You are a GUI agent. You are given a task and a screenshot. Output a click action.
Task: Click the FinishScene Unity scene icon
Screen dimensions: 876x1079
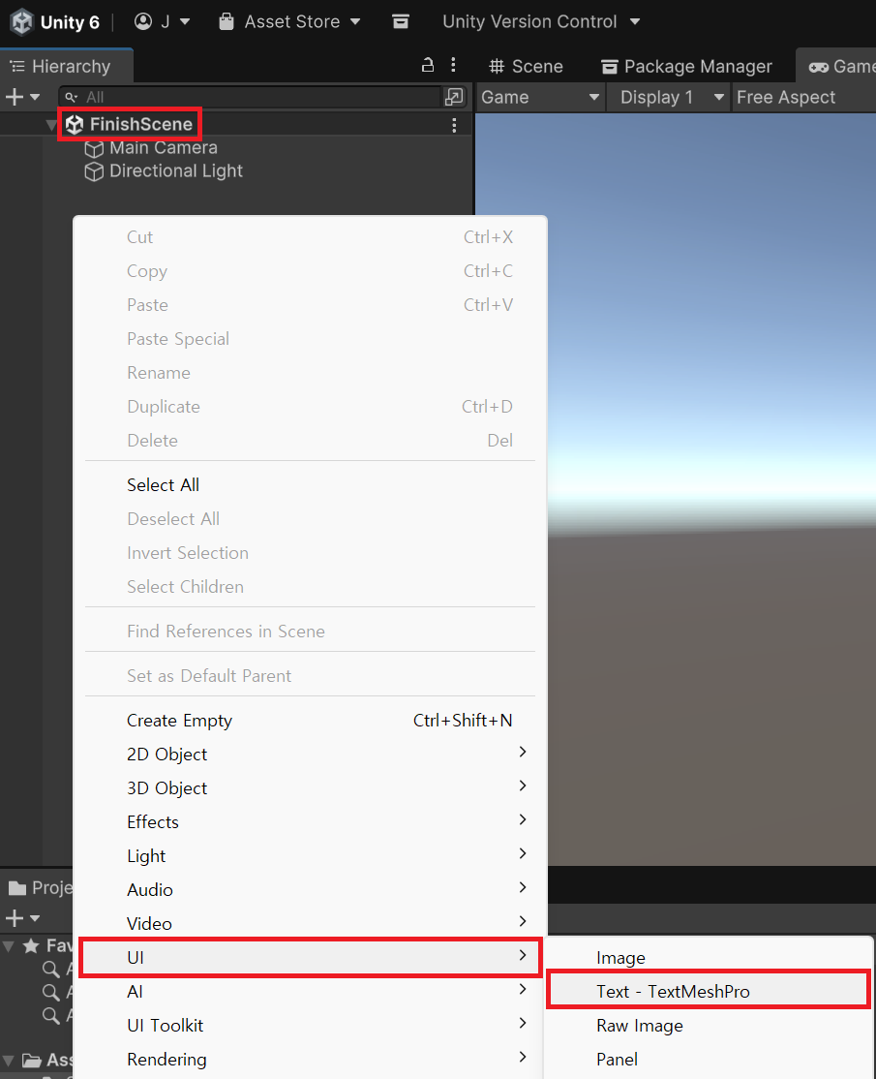point(75,125)
